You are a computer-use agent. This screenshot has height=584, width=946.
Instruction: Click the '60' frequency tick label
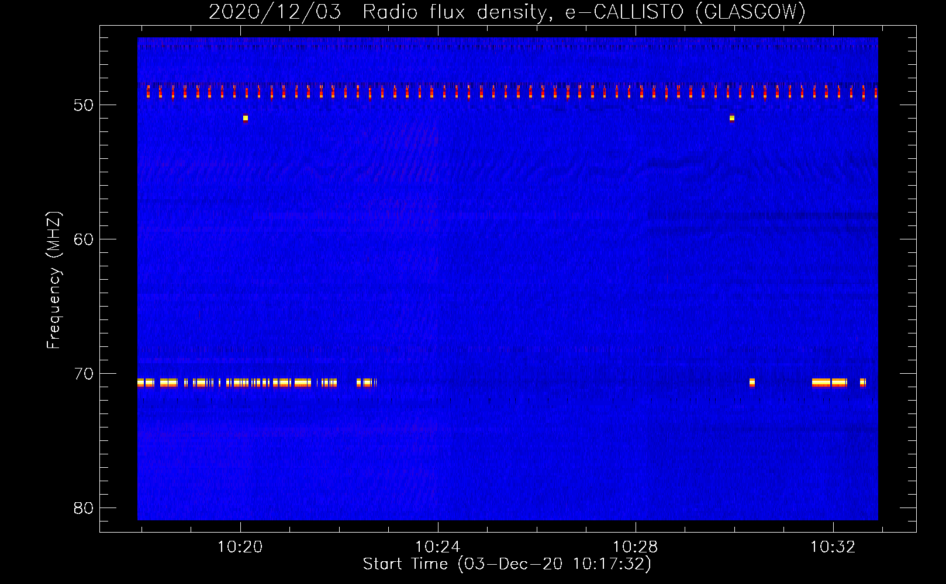coord(84,239)
